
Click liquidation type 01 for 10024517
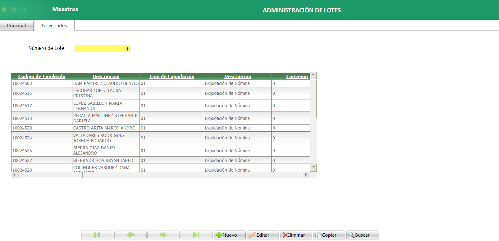tap(172, 106)
